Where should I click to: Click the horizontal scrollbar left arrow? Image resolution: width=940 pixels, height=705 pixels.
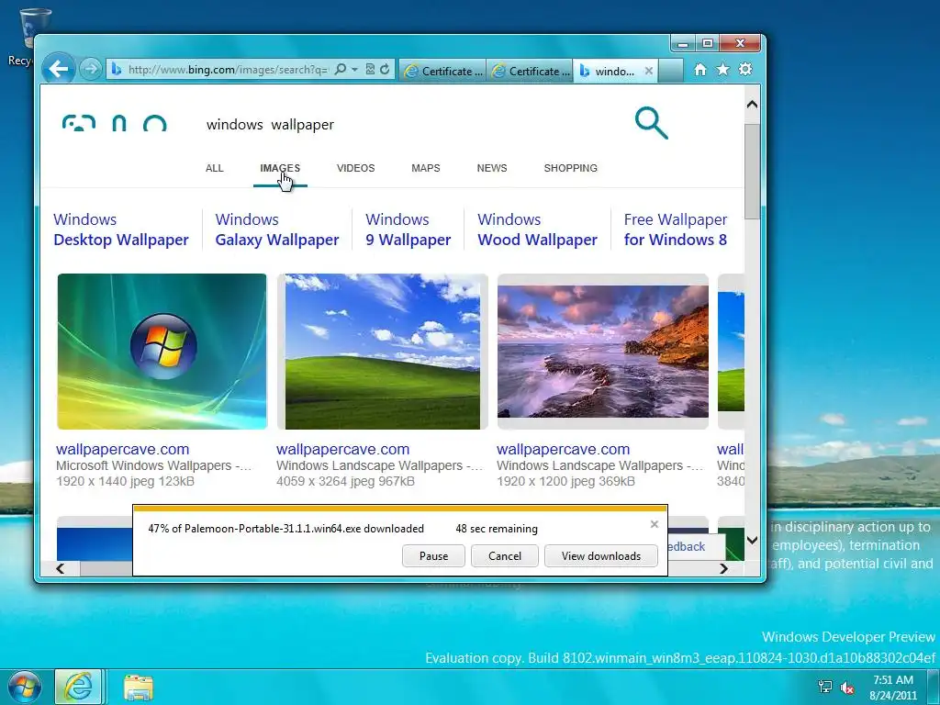pyautogui.click(x=60, y=568)
